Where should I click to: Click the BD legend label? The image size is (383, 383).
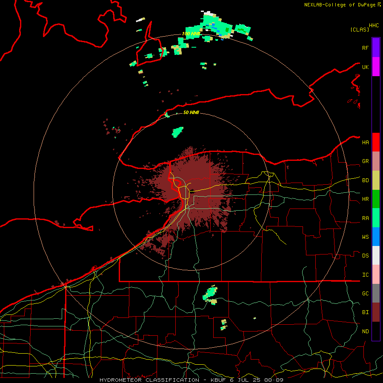(365, 180)
